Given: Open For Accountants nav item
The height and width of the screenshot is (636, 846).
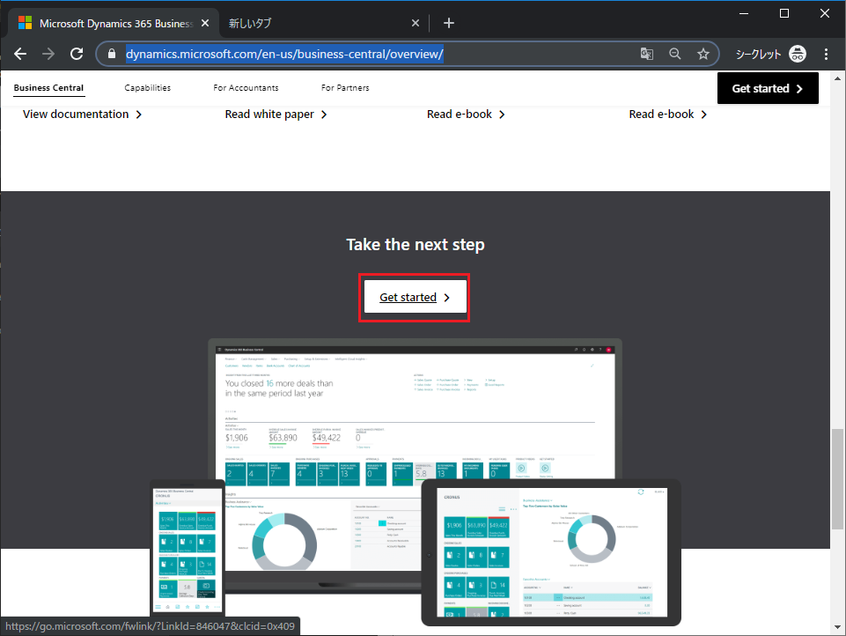Looking at the screenshot, I should coord(246,87).
